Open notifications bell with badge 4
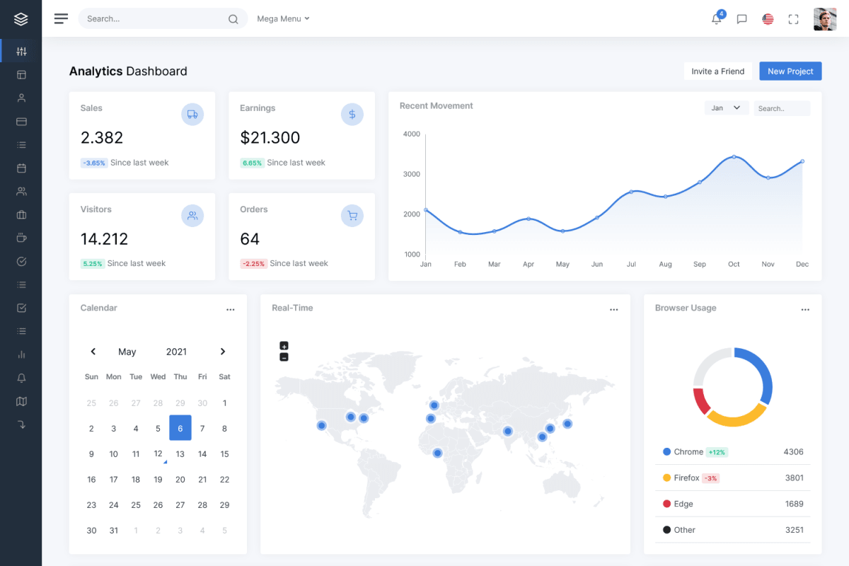Viewport: 849px width, 566px height. [717, 18]
